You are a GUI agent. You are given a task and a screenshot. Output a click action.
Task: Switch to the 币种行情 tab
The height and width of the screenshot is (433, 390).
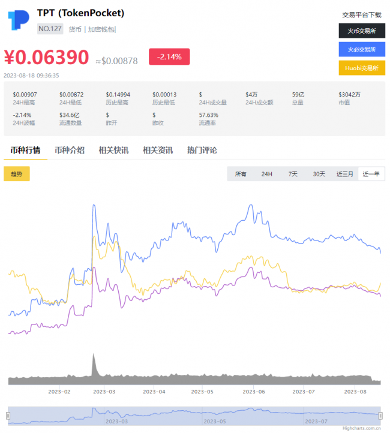click(x=25, y=150)
